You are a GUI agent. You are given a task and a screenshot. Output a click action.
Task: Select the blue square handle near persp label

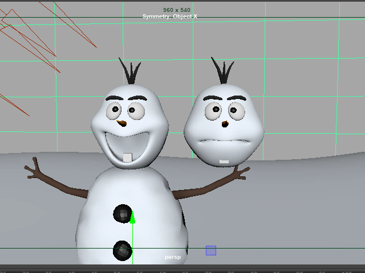[211, 250]
